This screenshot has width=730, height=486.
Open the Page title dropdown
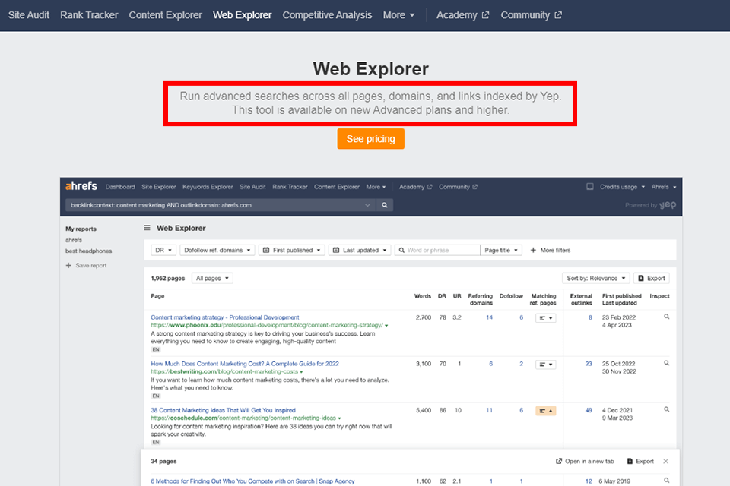(501, 250)
